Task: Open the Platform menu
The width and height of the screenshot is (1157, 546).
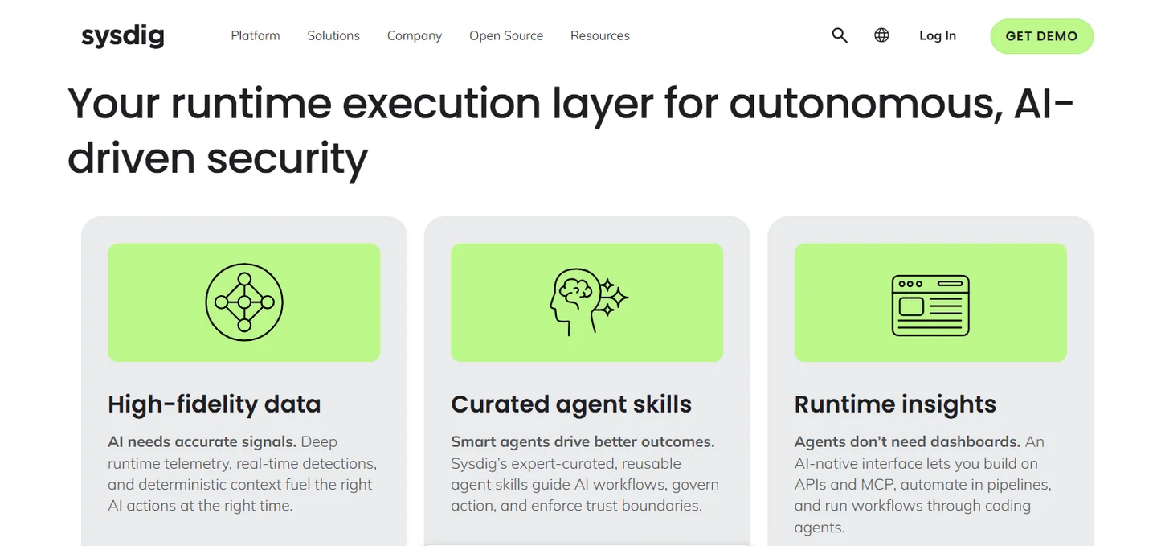Action: [x=256, y=35]
